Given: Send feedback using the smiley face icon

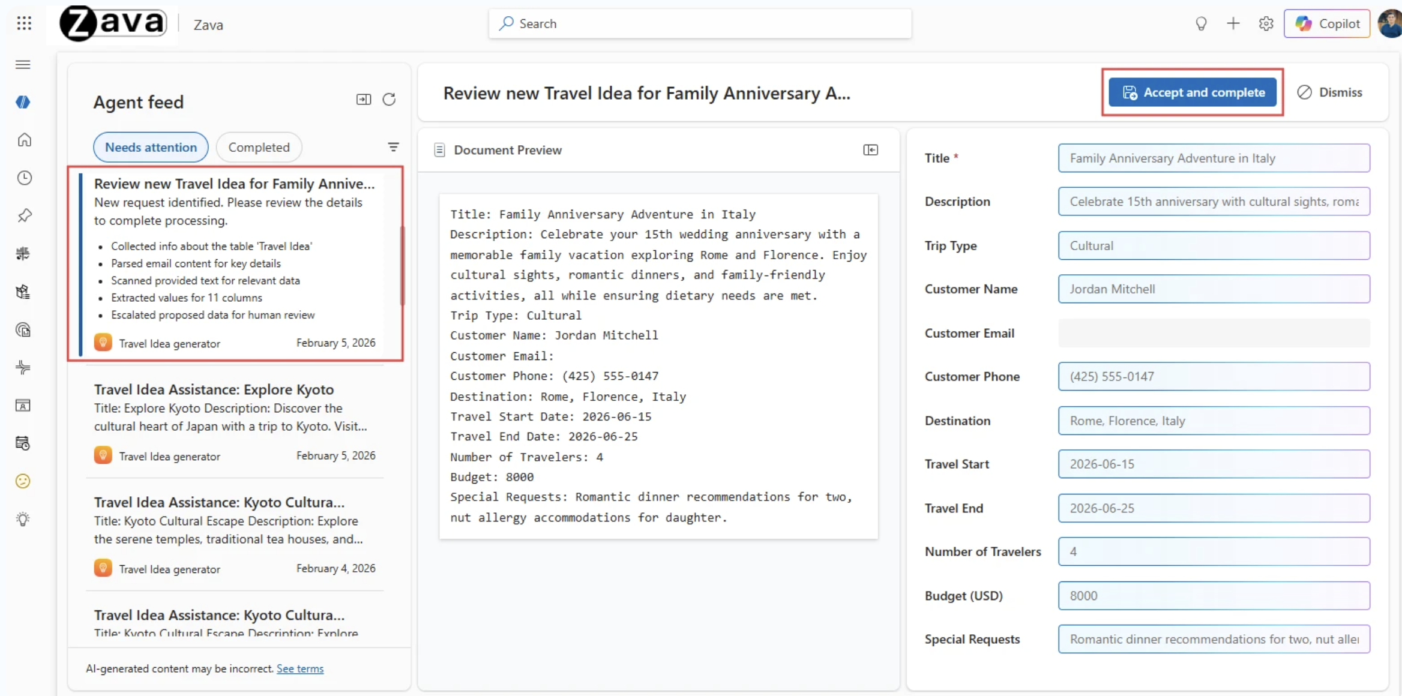Looking at the screenshot, I should click(x=22, y=481).
